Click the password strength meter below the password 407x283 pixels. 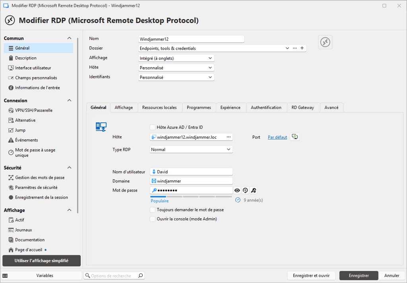coord(191,196)
